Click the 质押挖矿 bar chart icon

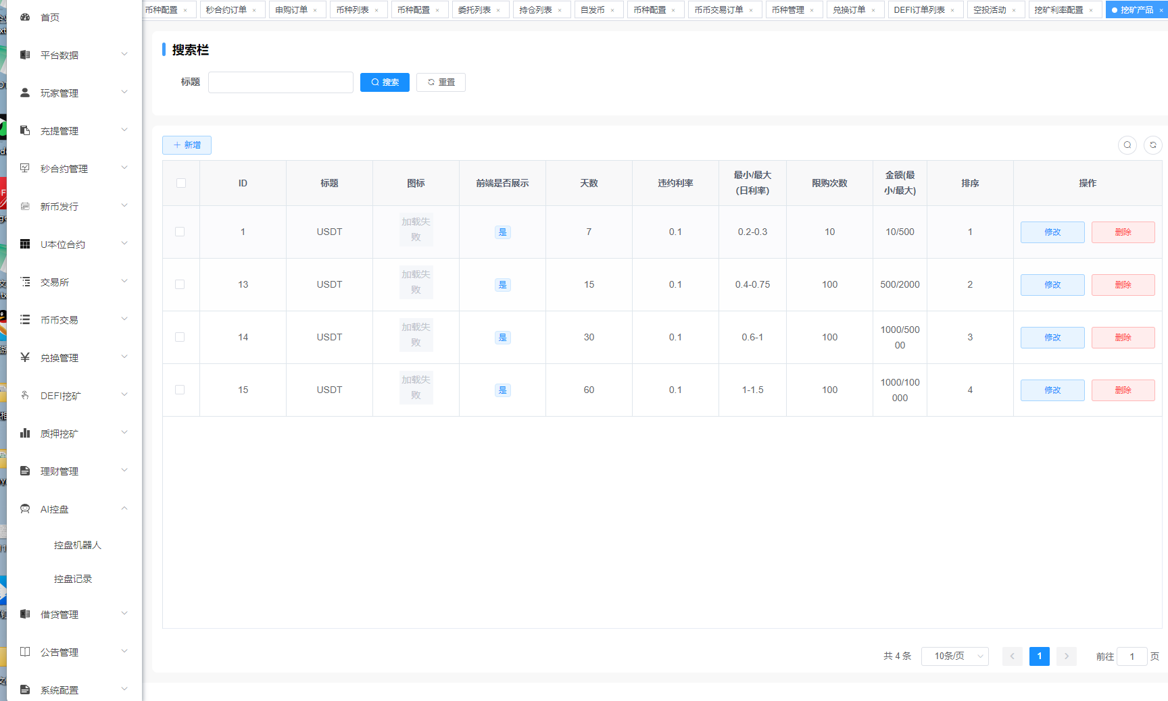tap(25, 433)
